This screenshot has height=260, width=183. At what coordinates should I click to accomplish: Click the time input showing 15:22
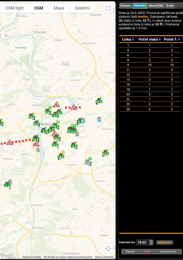[143, 242]
